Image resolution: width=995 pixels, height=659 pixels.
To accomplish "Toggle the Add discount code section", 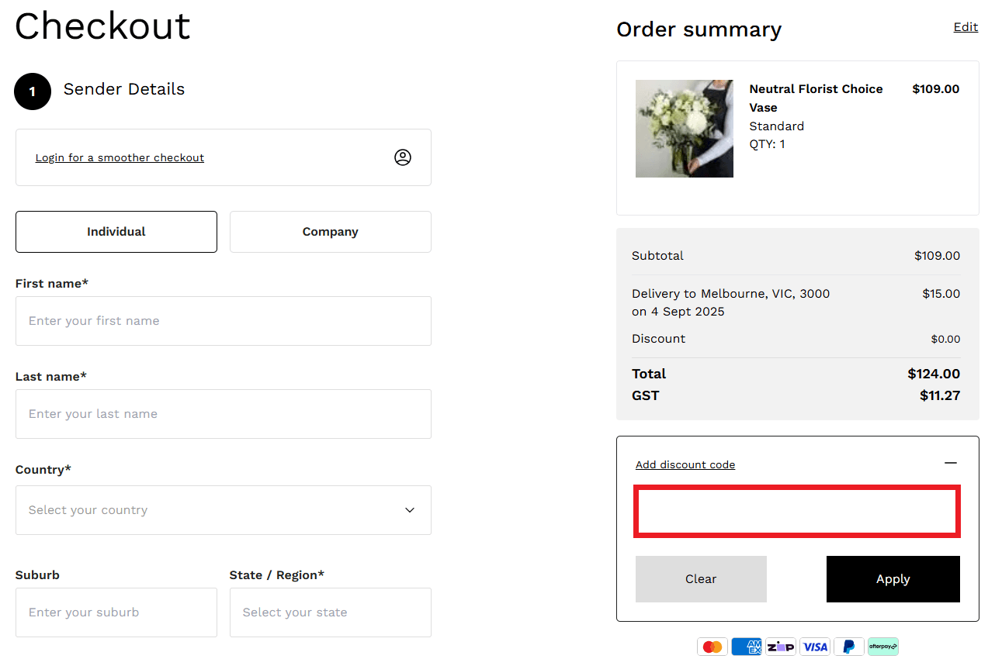I will tap(685, 464).
